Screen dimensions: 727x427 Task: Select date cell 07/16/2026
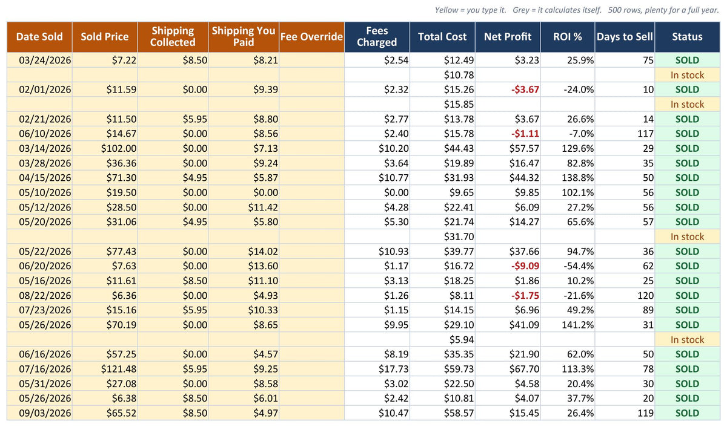coord(39,369)
